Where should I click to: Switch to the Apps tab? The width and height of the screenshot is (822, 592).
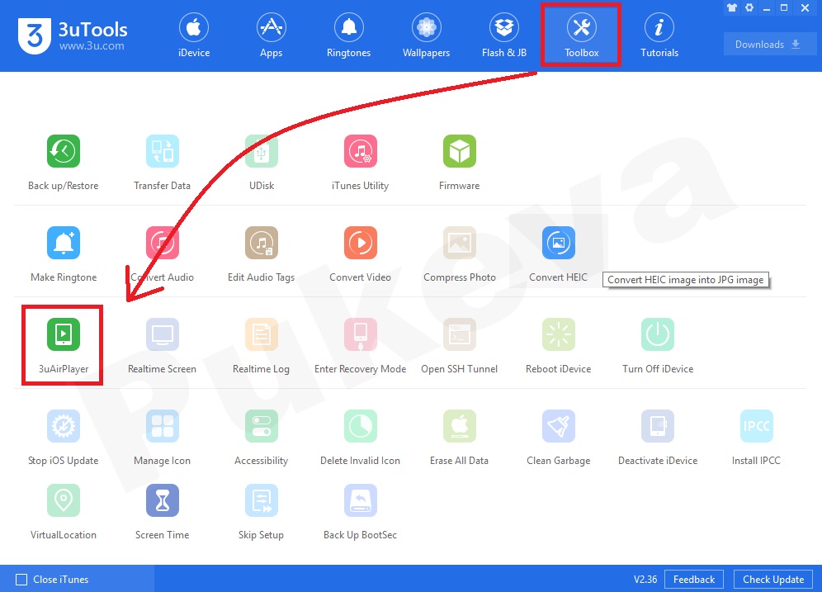tap(271, 36)
